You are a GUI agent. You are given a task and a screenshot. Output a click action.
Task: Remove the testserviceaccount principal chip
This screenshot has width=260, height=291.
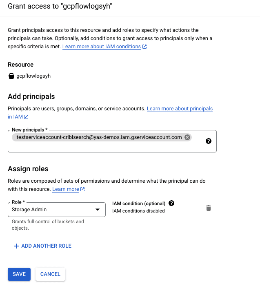click(x=187, y=137)
